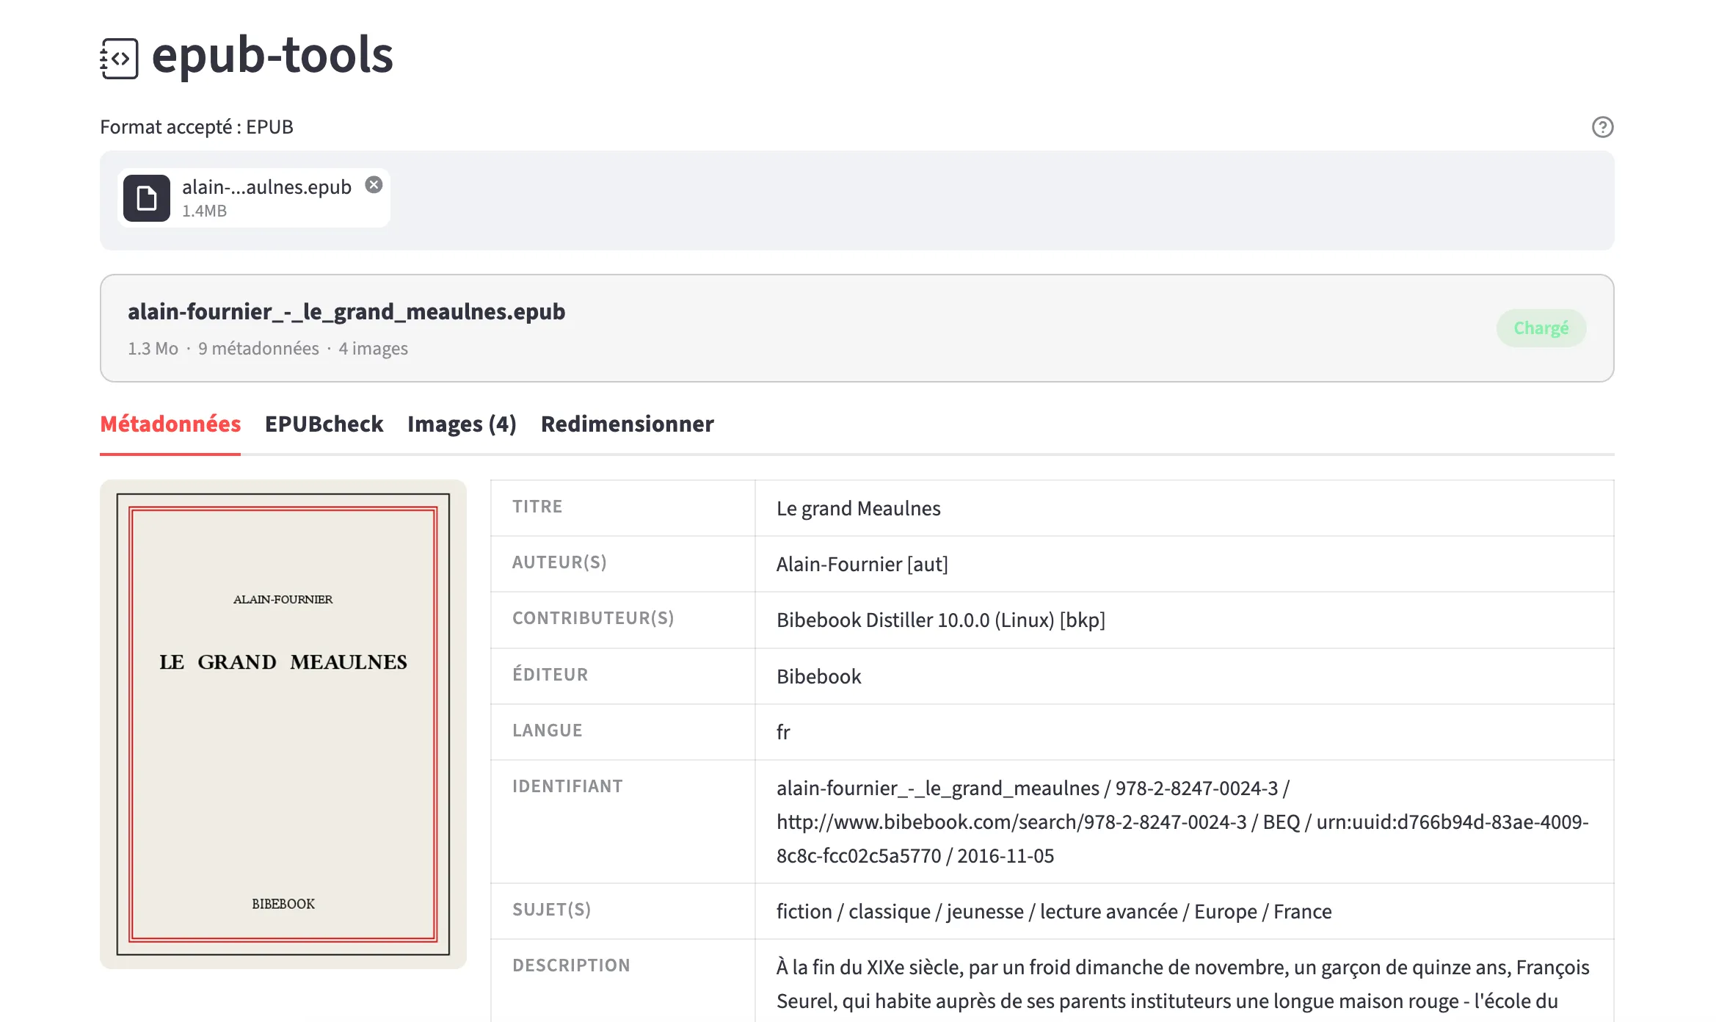Click the epub-tools heading text

point(272,55)
